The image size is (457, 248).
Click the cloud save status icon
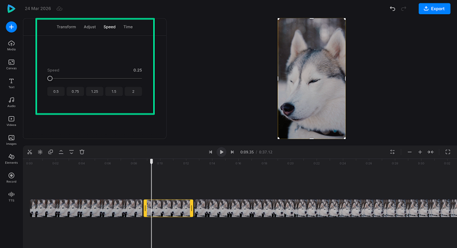click(59, 9)
